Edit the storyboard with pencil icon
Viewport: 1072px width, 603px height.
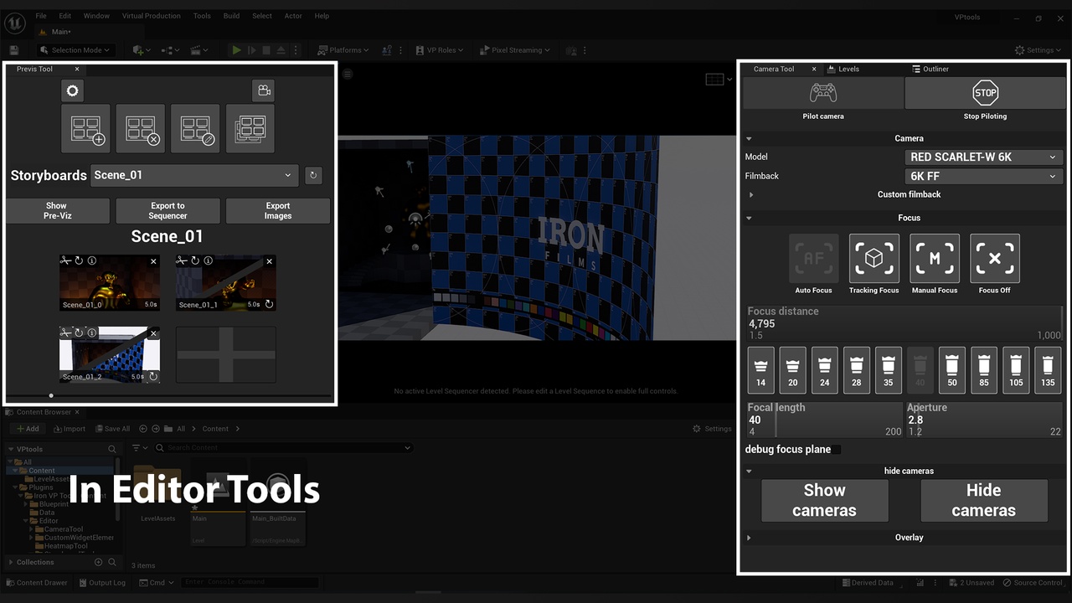pyautogui.click(x=195, y=129)
